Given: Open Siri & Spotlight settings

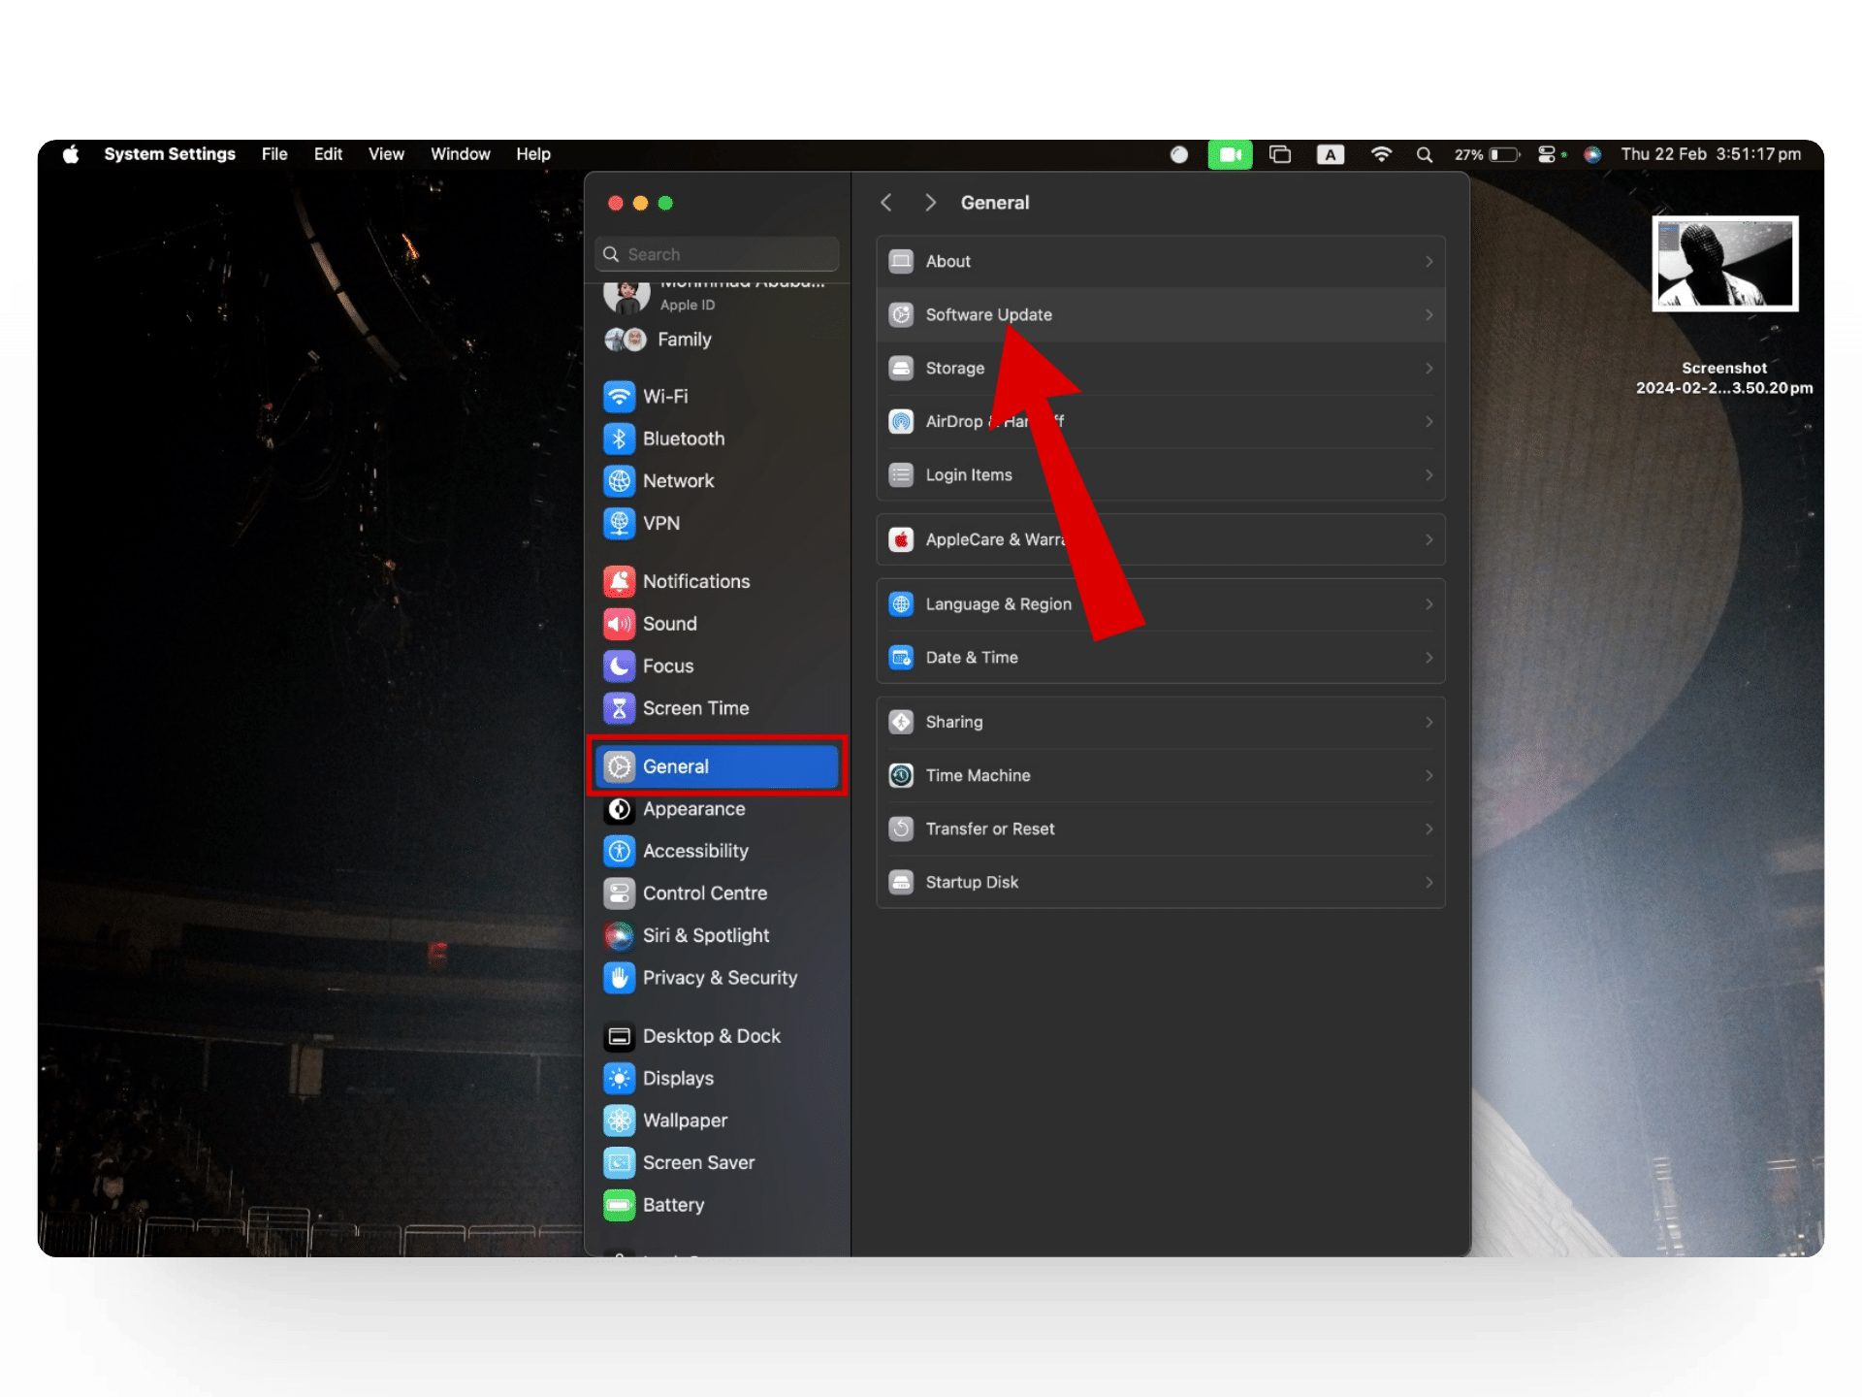Looking at the screenshot, I should coord(705,935).
